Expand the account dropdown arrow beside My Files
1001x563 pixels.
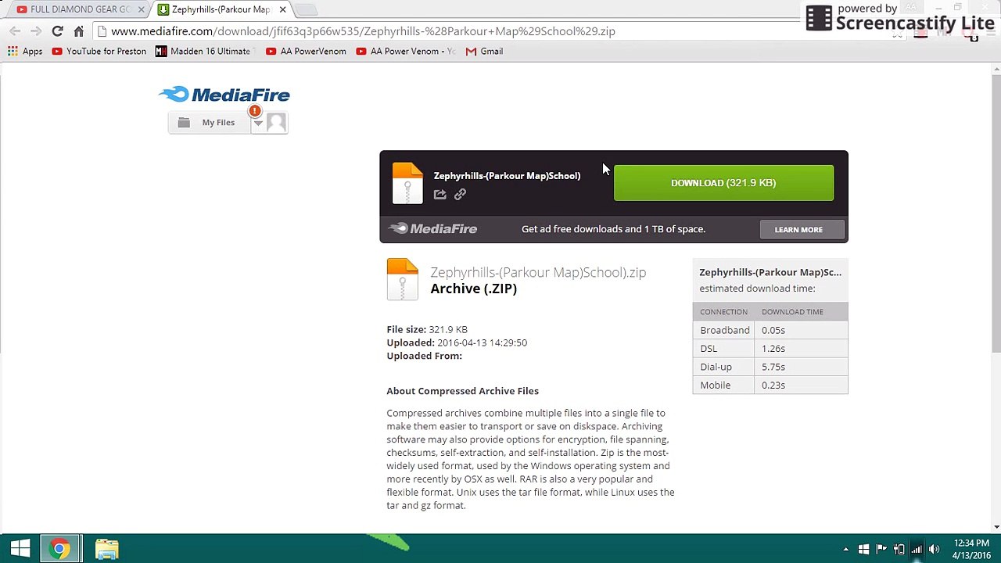257,124
